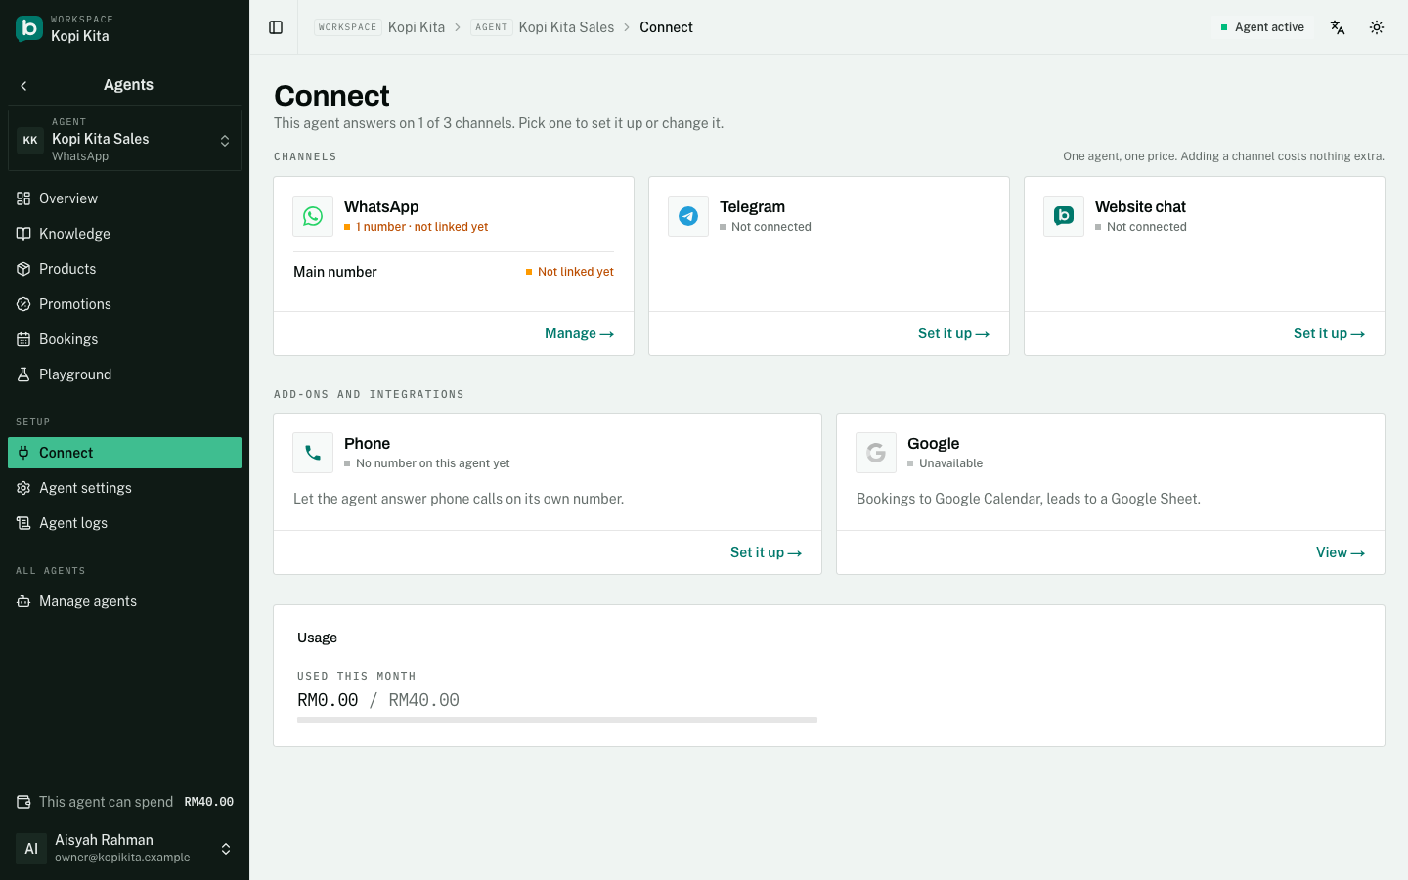Go back using the Agents chevron
This screenshot has height=880, width=1408.
(23, 86)
